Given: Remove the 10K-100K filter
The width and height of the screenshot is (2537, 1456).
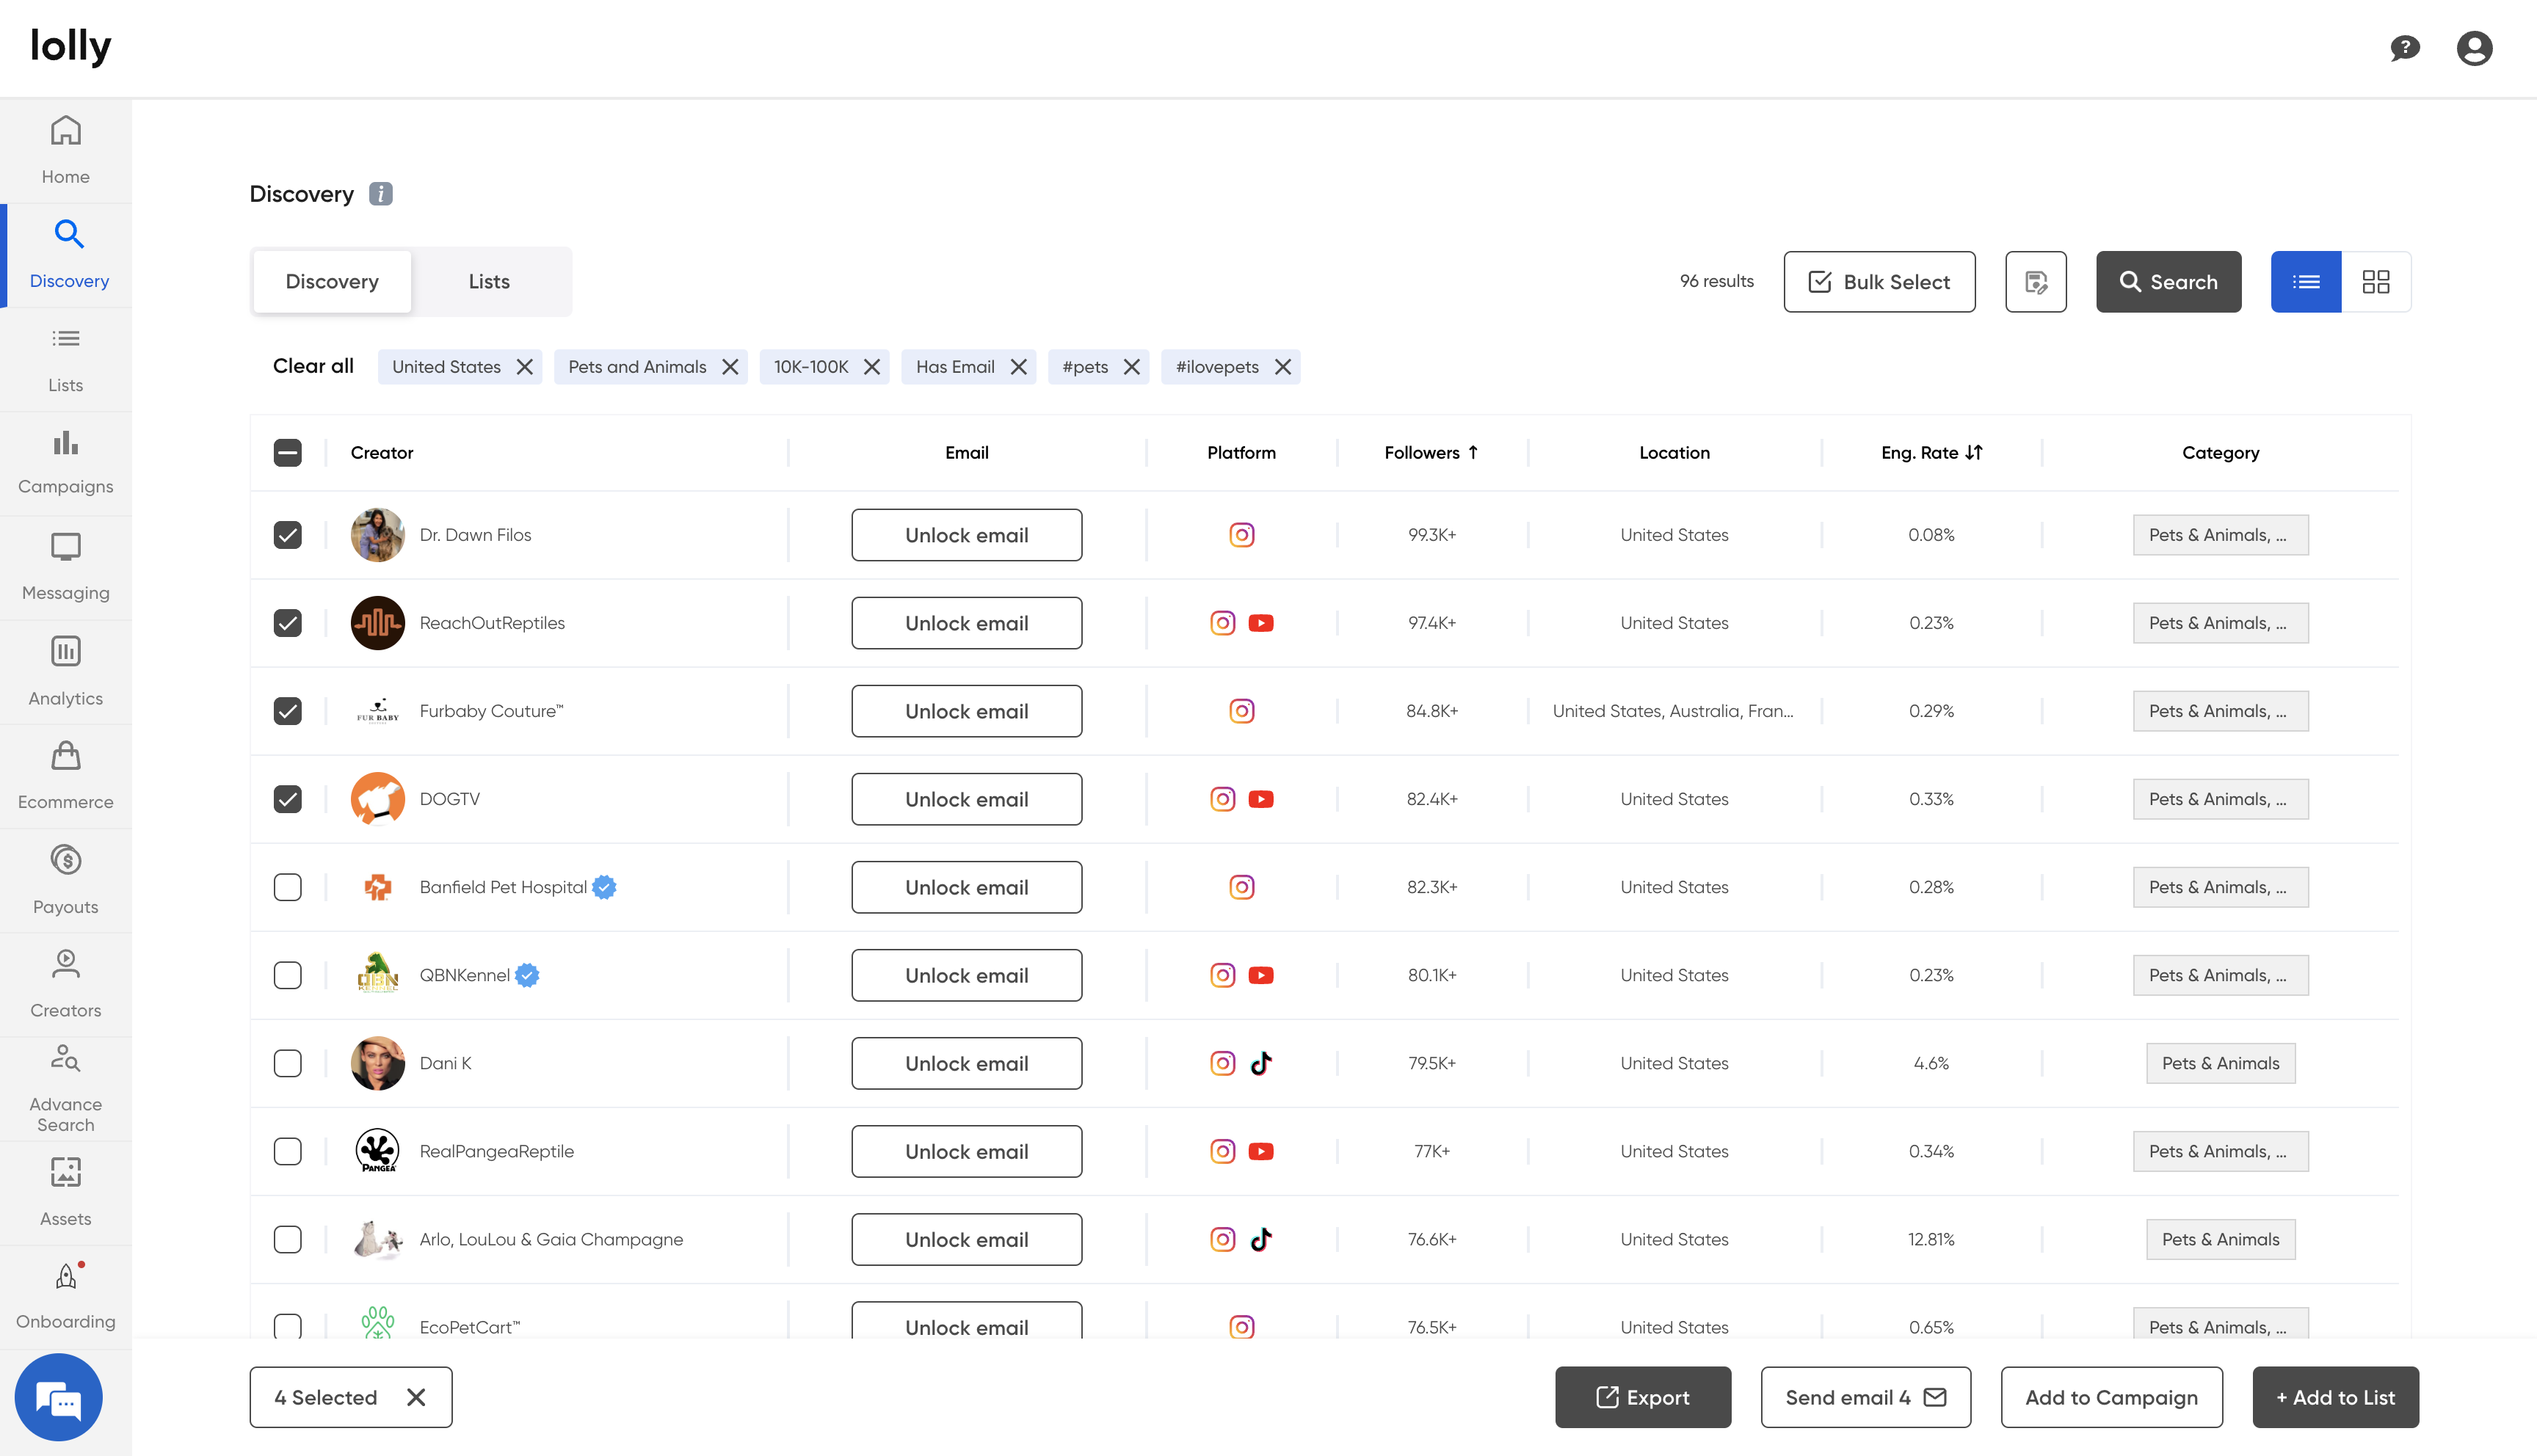Looking at the screenshot, I should pyautogui.click(x=872, y=367).
